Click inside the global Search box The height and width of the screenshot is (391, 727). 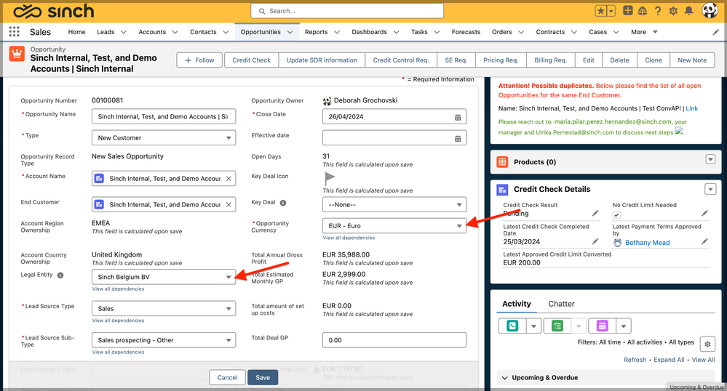pyautogui.click(x=347, y=11)
